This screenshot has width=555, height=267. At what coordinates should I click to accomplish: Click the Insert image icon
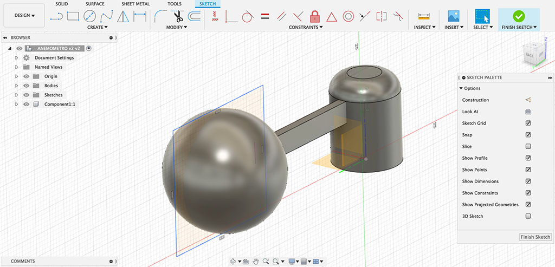coord(454,16)
